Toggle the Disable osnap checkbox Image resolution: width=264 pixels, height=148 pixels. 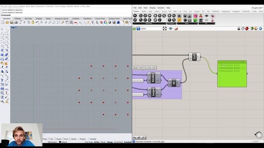pyautogui.click(x=89, y=139)
